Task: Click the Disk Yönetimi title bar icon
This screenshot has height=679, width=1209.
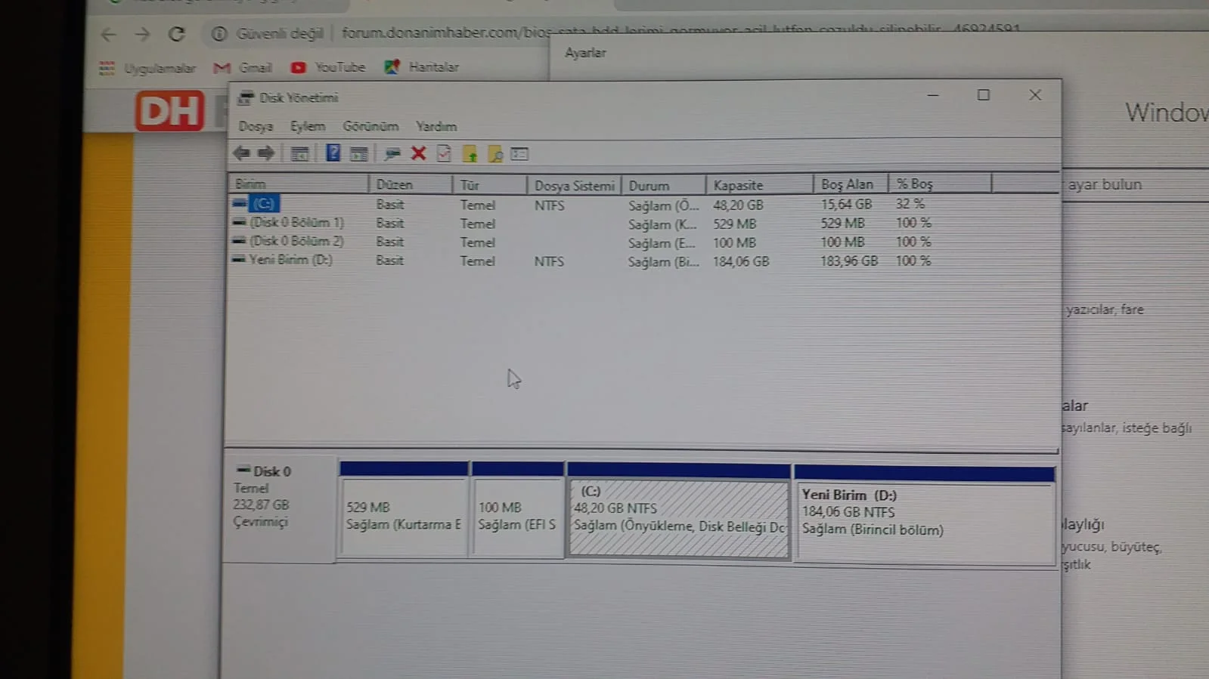Action: coord(245,97)
